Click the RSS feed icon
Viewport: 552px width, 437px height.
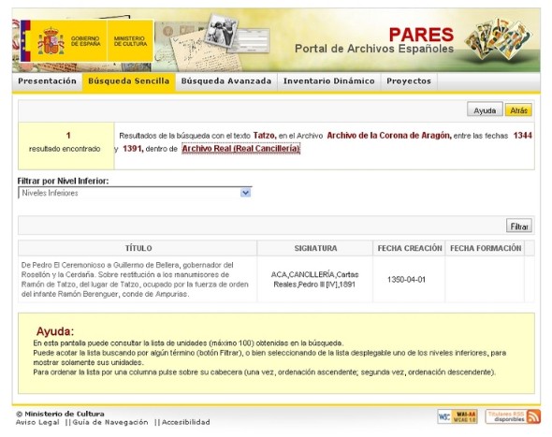click(533, 416)
